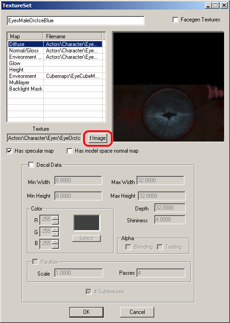Minimize the TextureSet window

coord(209,5)
